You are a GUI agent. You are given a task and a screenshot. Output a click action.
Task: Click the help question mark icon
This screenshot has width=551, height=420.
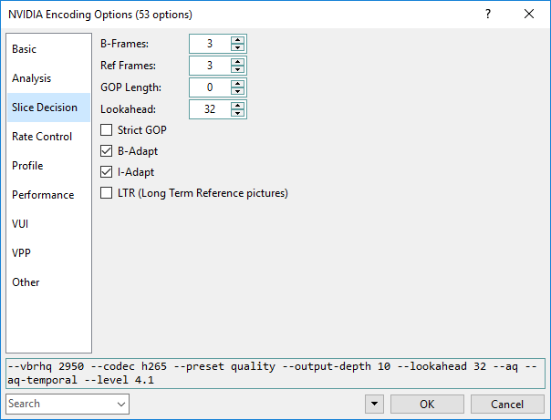tap(488, 15)
